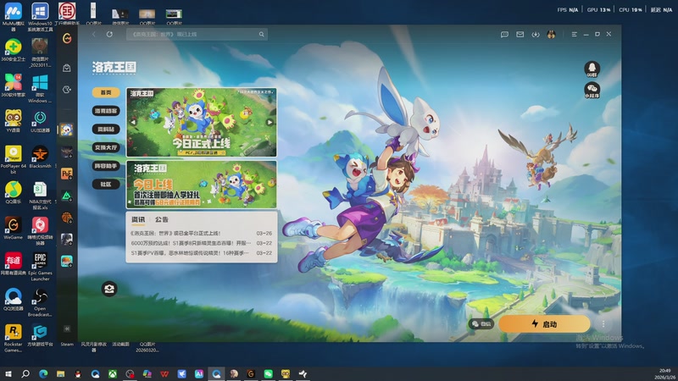Open the news item dated 03-26
Screen dimensions: 678x381
tap(201, 233)
